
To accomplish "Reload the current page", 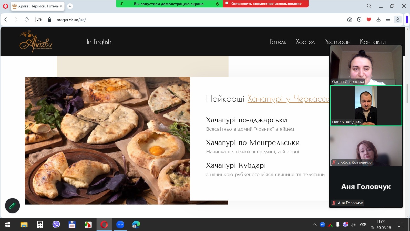I will tap(27, 20).
